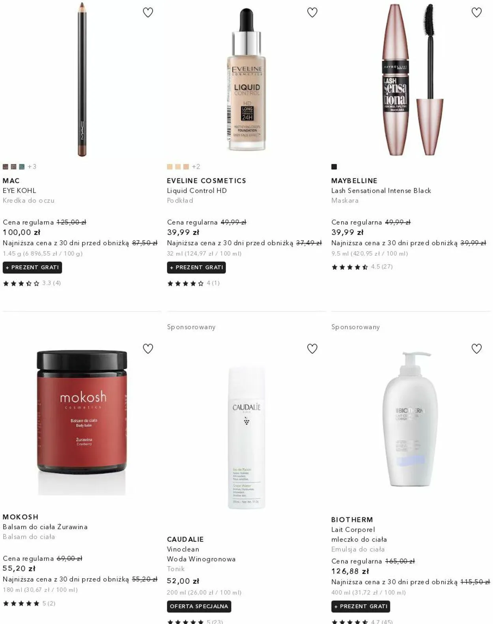Viewport: 493px width, 624px height.
Task: Click Prezent Gratis badge under Biotherm
Action: 361,606
